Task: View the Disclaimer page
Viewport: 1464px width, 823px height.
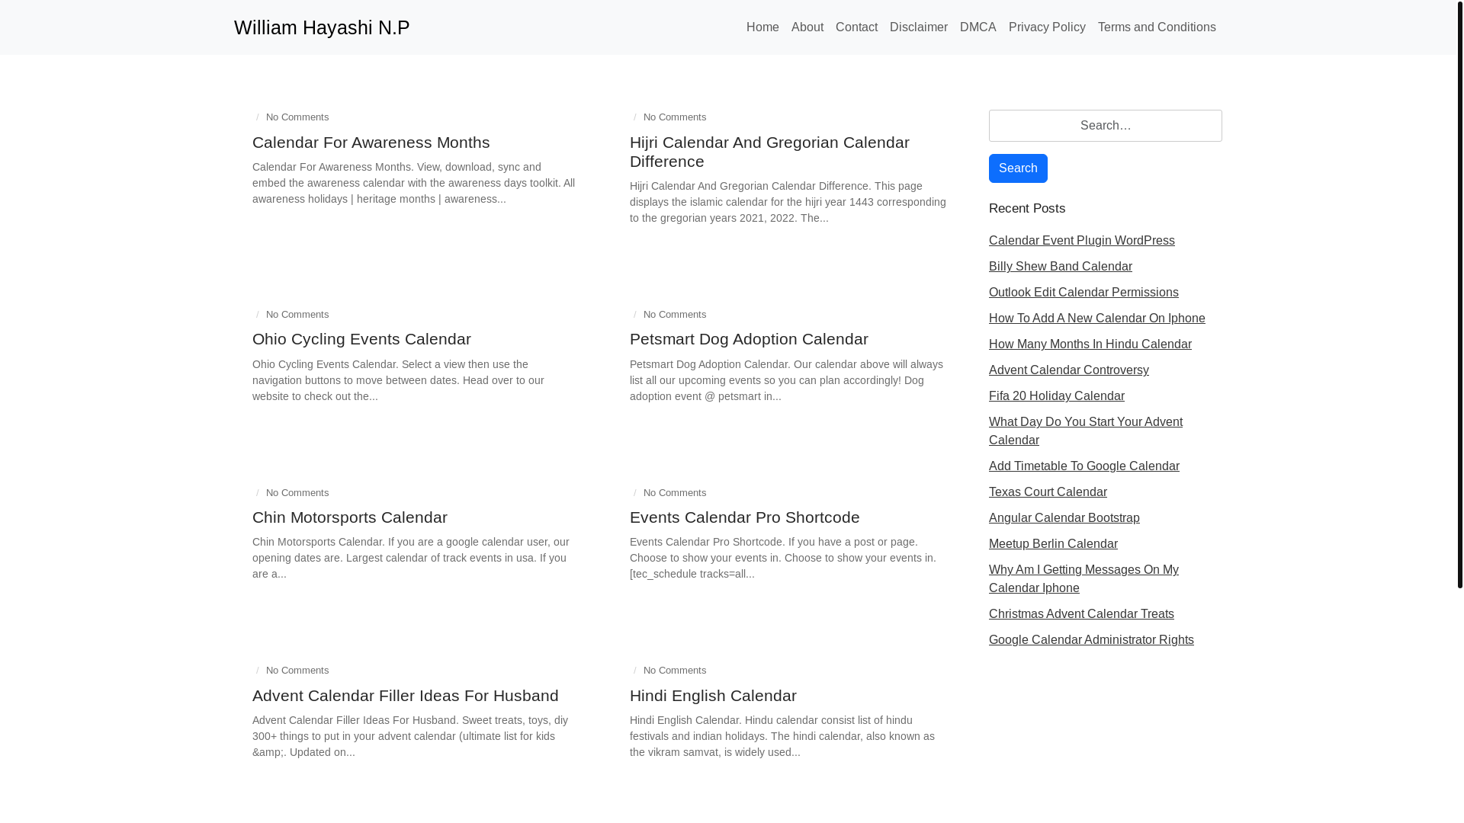Action: coord(919,27)
